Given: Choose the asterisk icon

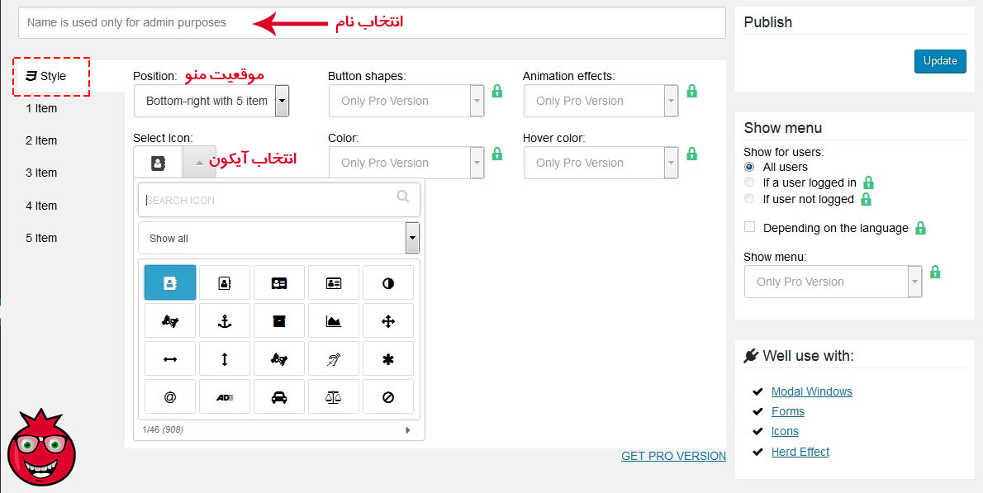Looking at the screenshot, I should pos(388,358).
